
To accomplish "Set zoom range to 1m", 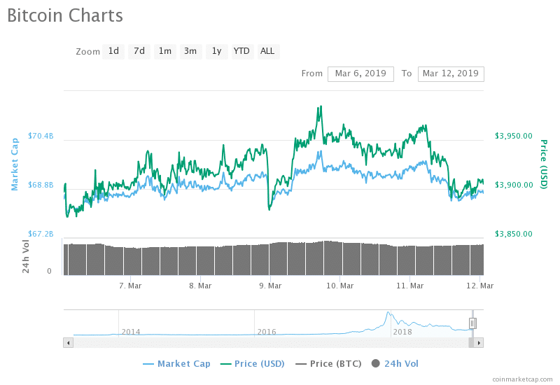I will [165, 51].
